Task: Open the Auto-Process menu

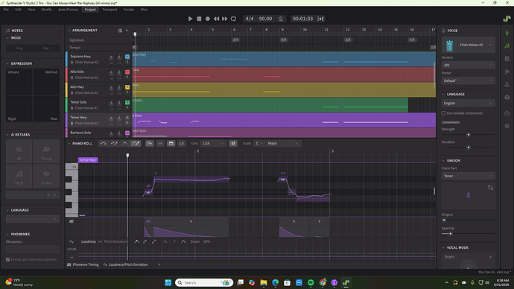Action: (69, 10)
